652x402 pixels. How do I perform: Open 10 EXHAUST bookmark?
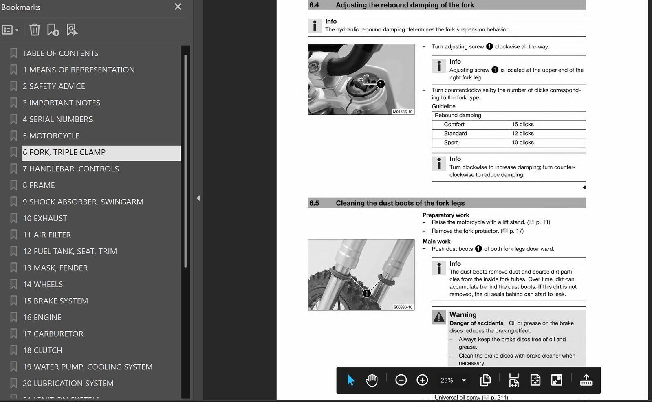[45, 218]
